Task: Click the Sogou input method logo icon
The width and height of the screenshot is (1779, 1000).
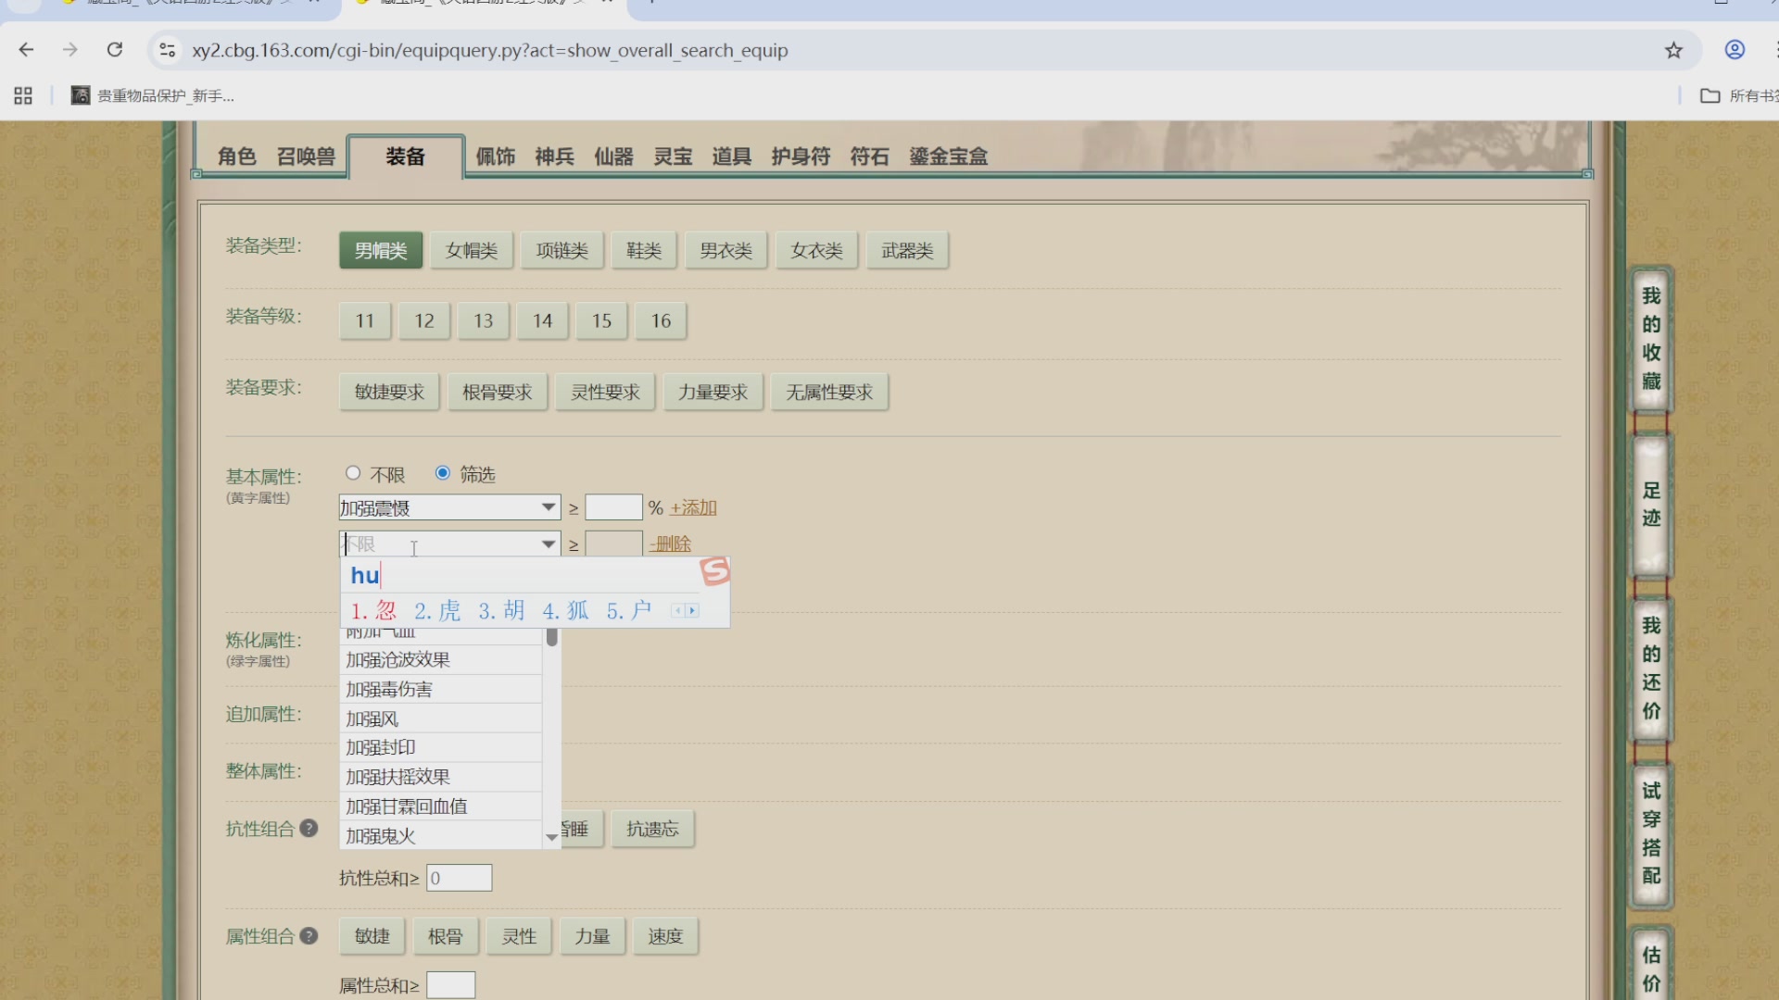Action: pyautogui.click(x=714, y=571)
